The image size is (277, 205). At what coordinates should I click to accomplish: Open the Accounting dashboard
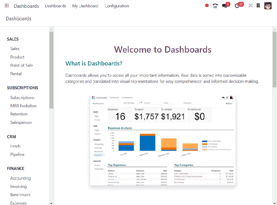(21, 178)
